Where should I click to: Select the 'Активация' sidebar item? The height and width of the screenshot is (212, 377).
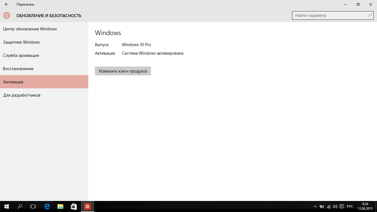coord(44,82)
